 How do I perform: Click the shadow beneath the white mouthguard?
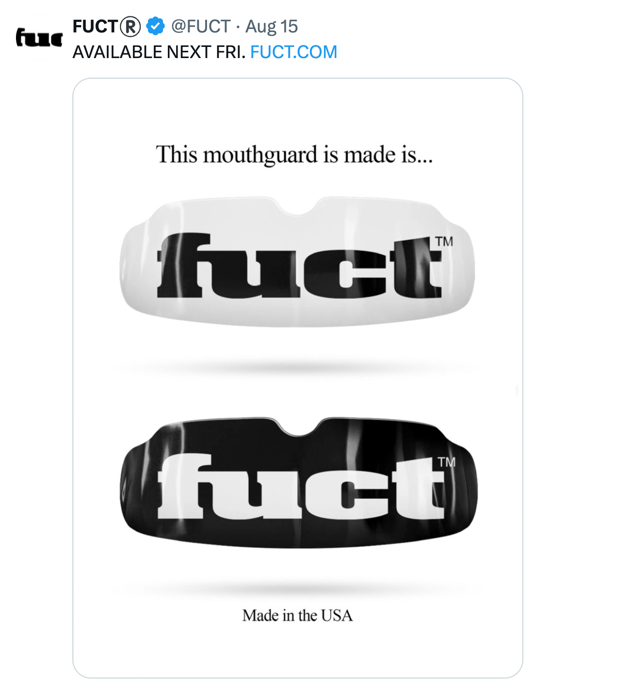[295, 368]
